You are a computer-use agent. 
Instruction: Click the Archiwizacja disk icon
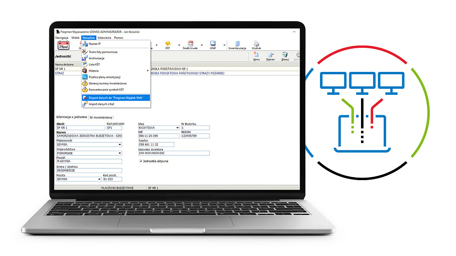coord(85,58)
